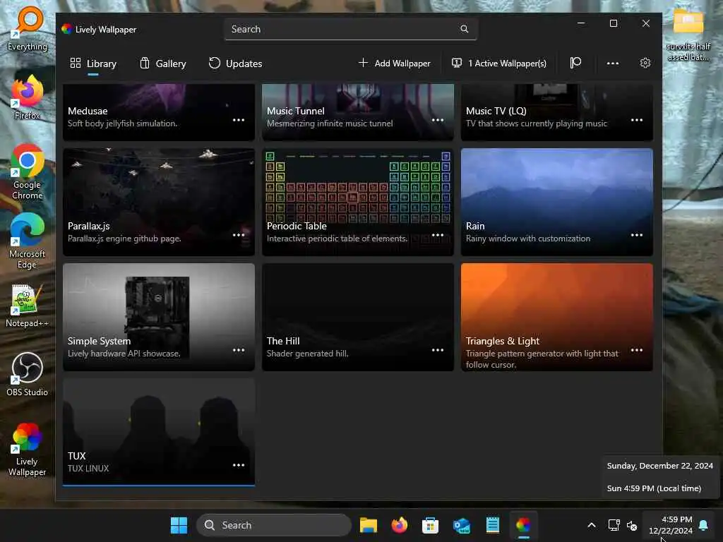723x542 pixels.
Task: Click the Microsoft Edge desktop shortcut
Action: tap(28, 241)
